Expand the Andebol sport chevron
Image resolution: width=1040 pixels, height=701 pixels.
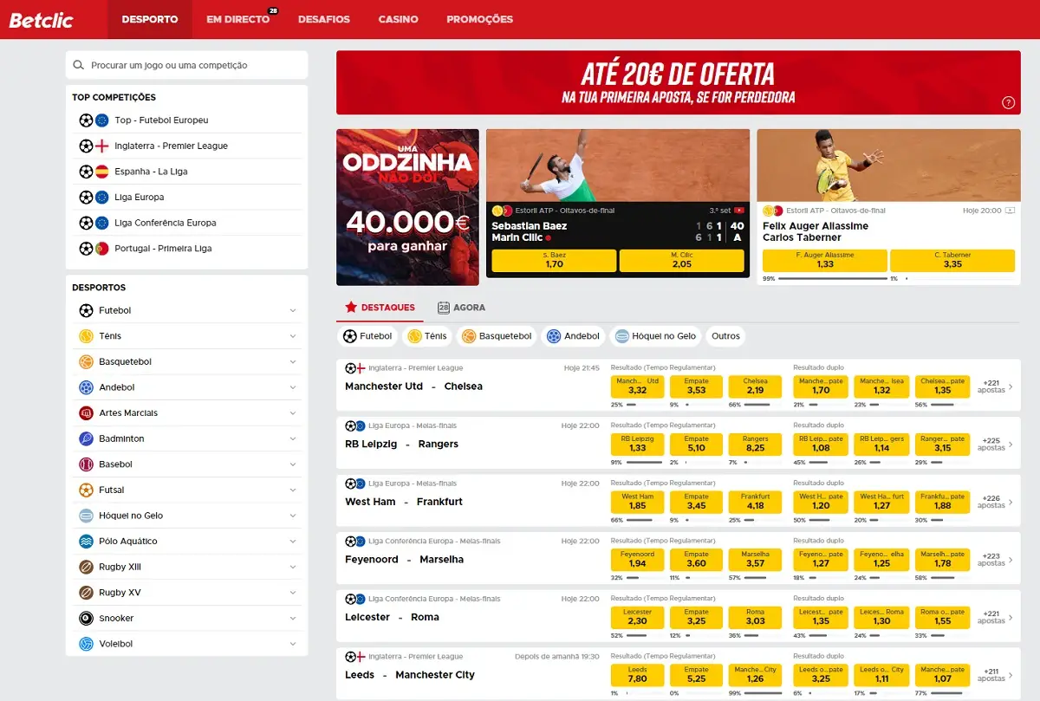(293, 387)
